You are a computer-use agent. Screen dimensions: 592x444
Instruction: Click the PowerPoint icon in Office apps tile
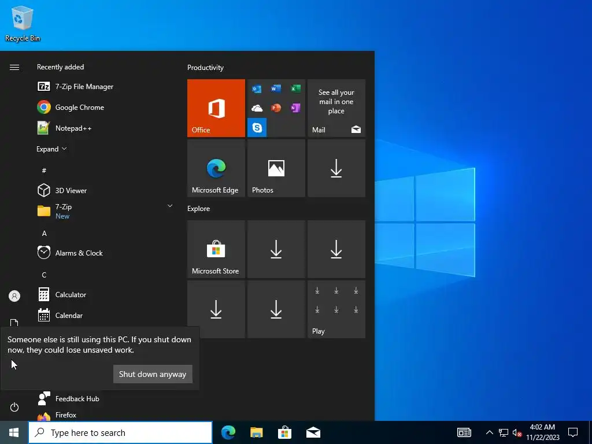tap(276, 108)
